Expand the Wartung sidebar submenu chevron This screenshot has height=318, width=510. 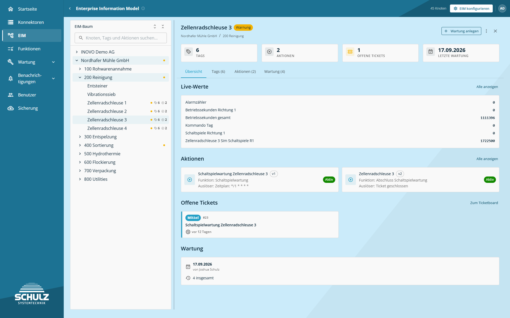coord(53,62)
